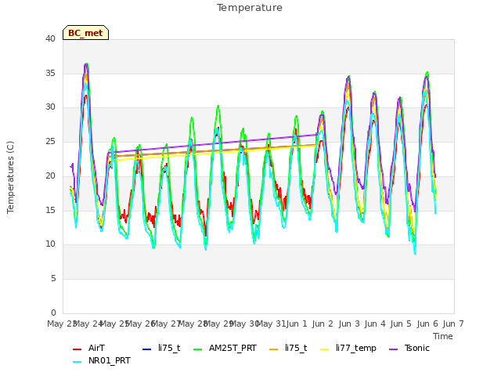Click the 0 y-axis tick label
This screenshot has width=501, height=376.
[x=53, y=313]
